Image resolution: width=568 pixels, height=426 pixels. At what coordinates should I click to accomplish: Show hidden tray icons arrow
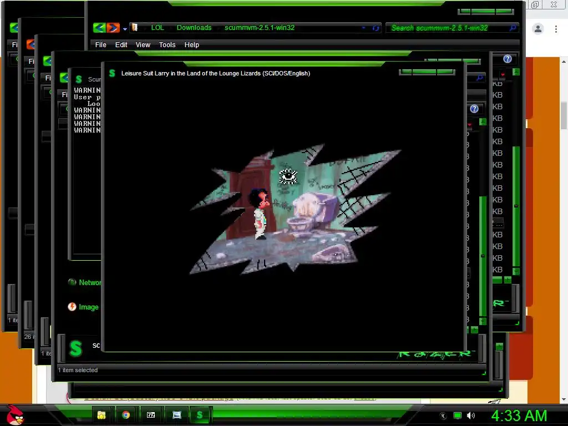point(443,416)
